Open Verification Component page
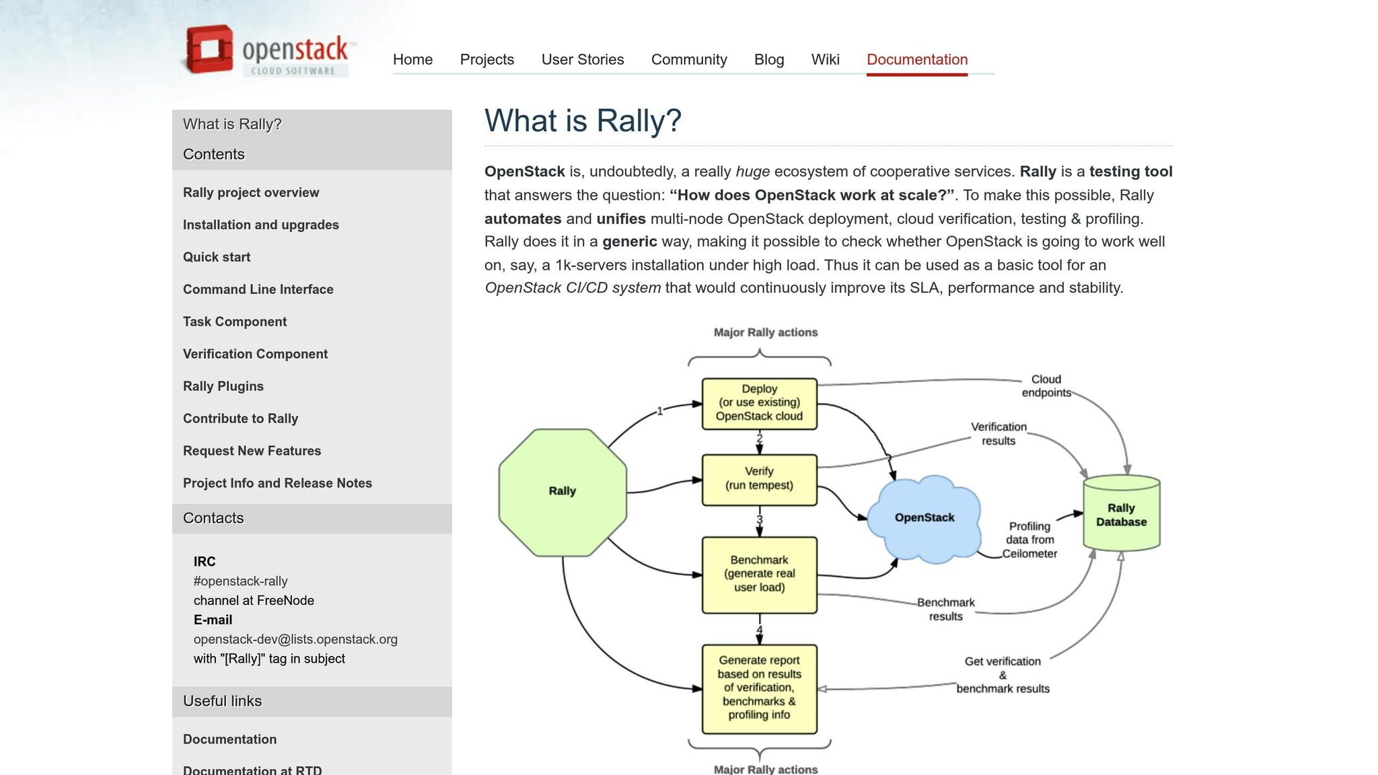This screenshot has height=775, width=1378. [256, 354]
